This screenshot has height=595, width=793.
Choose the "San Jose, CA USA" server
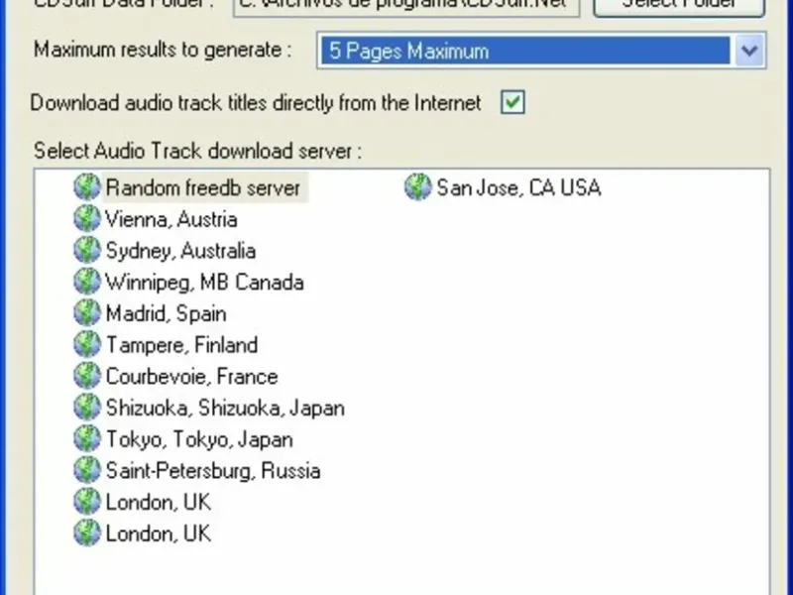pos(518,187)
